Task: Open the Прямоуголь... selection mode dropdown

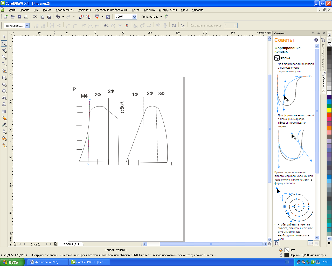Action: click(x=27, y=26)
